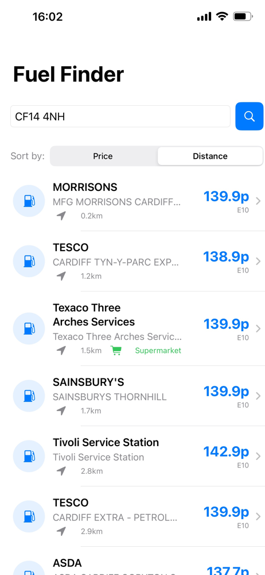Image resolution: width=265 pixels, height=575 pixels.
Task: Sort results by Distance
Action: point(210,156)
